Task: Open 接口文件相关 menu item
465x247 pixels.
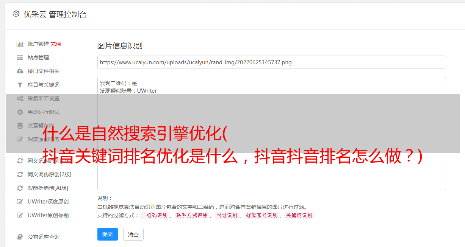Action: pyautogui.click(x=44, y=71)
